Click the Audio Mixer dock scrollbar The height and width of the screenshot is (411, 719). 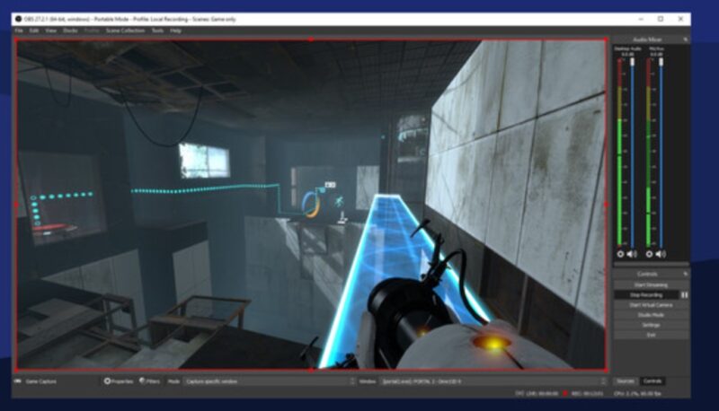pyautogui.click(x=651, y=264)
